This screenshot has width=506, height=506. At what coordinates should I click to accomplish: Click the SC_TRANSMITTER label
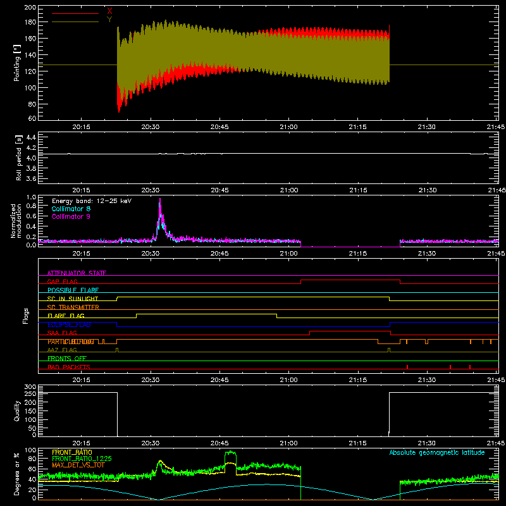(73, 307)
